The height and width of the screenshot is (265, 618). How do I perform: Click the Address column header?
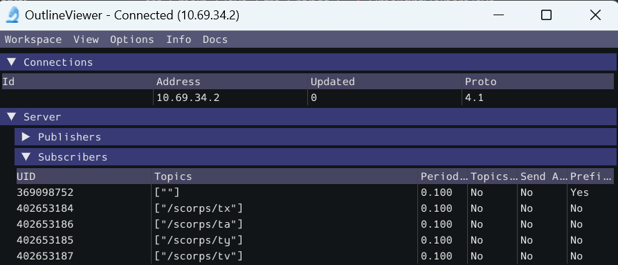230,82
